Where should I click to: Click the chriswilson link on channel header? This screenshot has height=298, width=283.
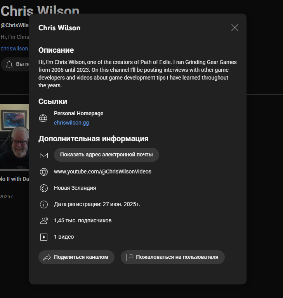point(15,49)
